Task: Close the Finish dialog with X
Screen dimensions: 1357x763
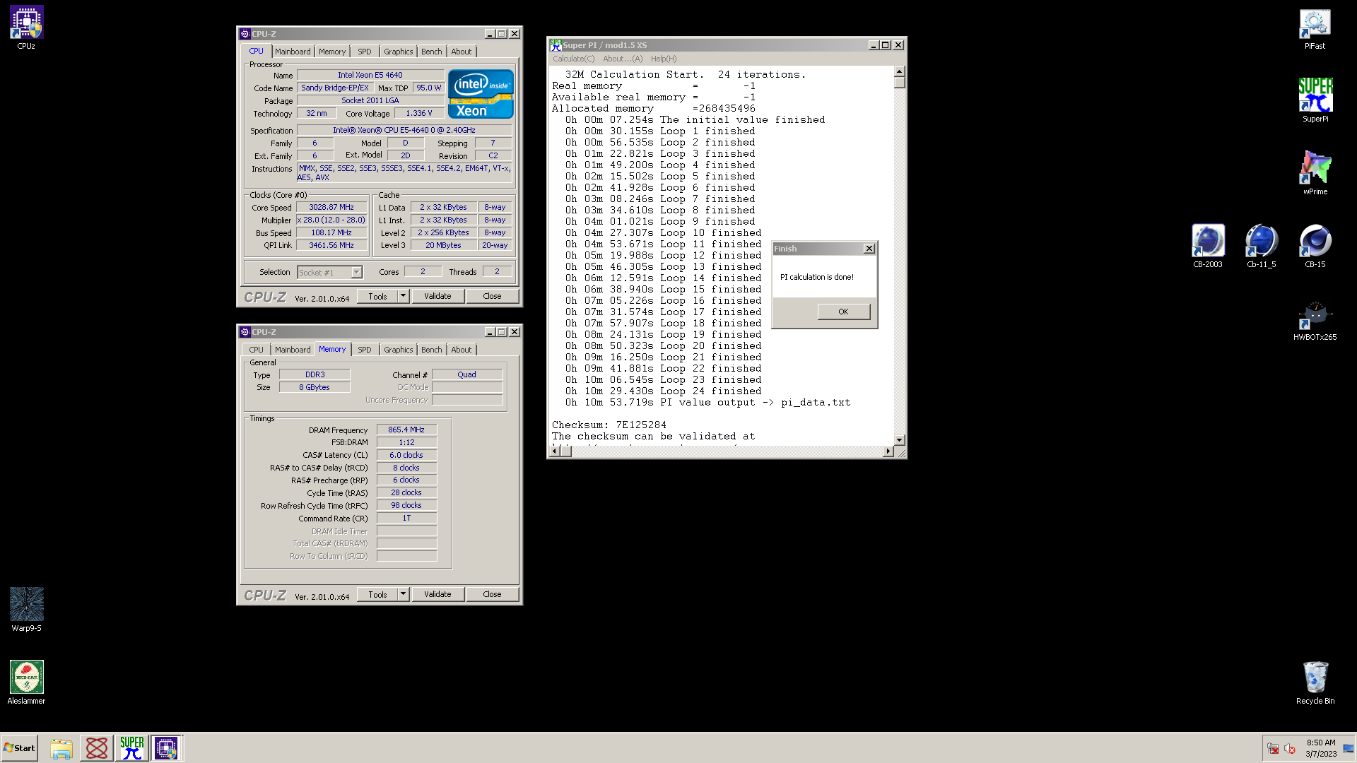Action: coord(869,249)
